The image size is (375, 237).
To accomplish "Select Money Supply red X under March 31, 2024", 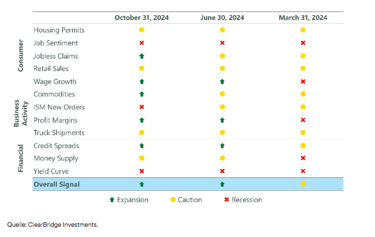I will click(303, 159).
